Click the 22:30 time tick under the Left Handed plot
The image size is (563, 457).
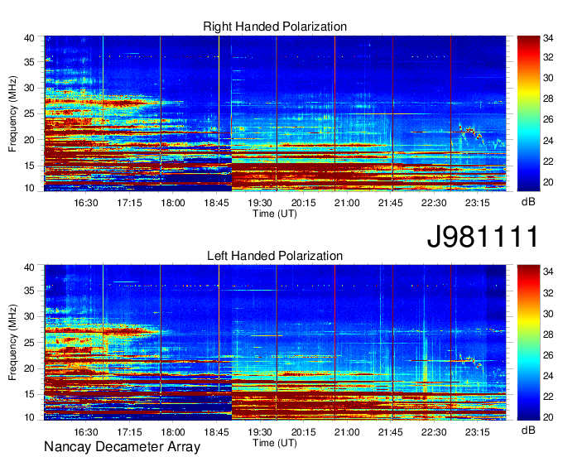coord(434,432)
